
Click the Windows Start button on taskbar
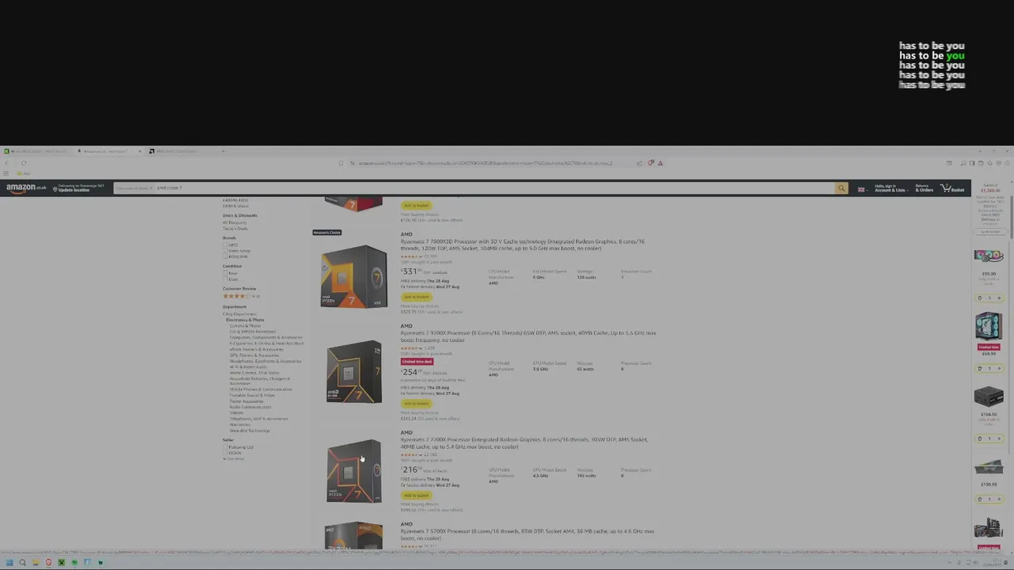pos(9,563)
